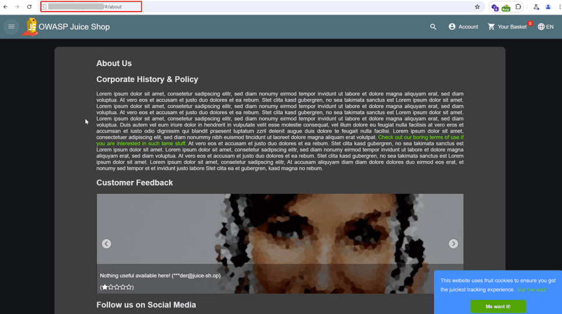
Task: Click the 'About Us' heading
Action: (x=114, y=63)
